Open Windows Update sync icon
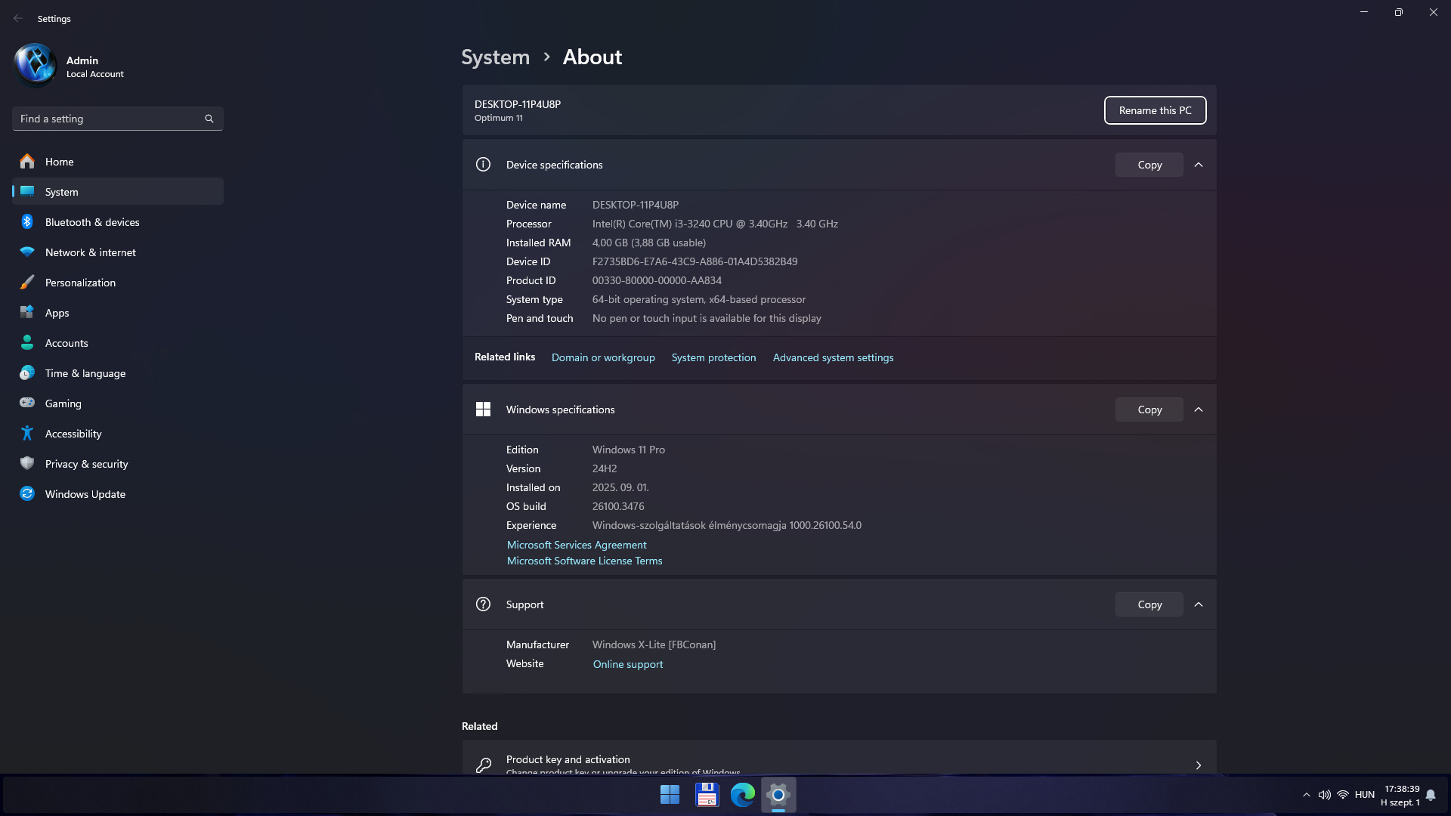 pyautogui.click(x=27, y=494)
